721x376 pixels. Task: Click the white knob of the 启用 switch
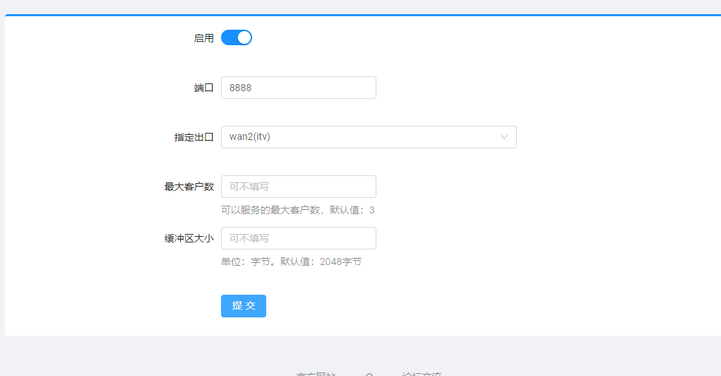pyautogui.click(x=244, y=37)
